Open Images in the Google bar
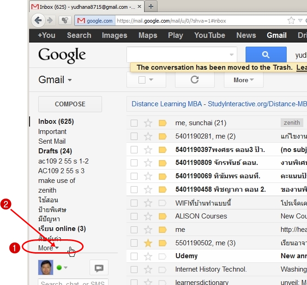 click(x=114, y=36)
